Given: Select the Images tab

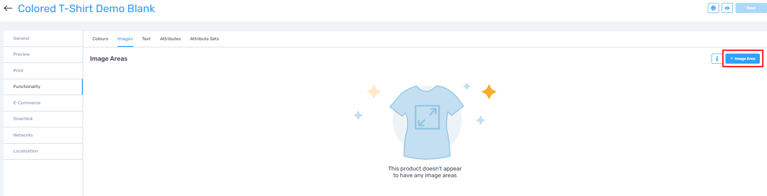Looking at the screenshot, I should coord(125,39).
